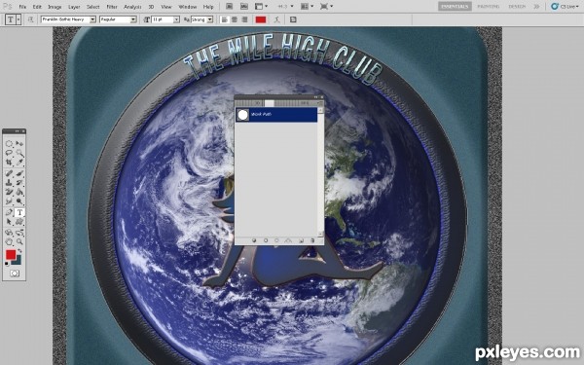584x365 pixels.
Task: Open the Filter menu
Action: 112,7
